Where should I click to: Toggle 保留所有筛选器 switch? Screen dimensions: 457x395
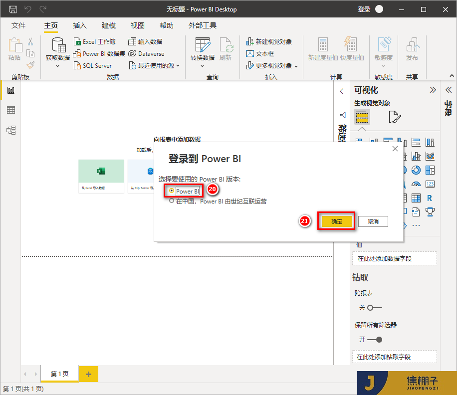375,340
